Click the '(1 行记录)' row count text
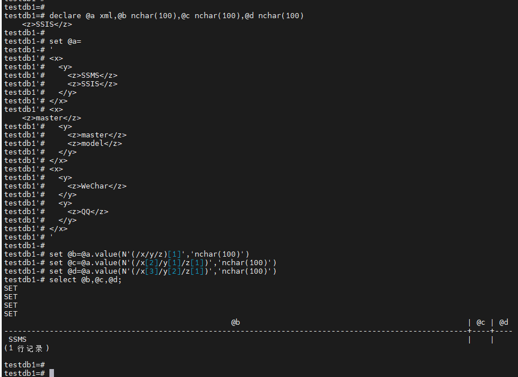Screen dimensions: 518x377 pos(27,348)
